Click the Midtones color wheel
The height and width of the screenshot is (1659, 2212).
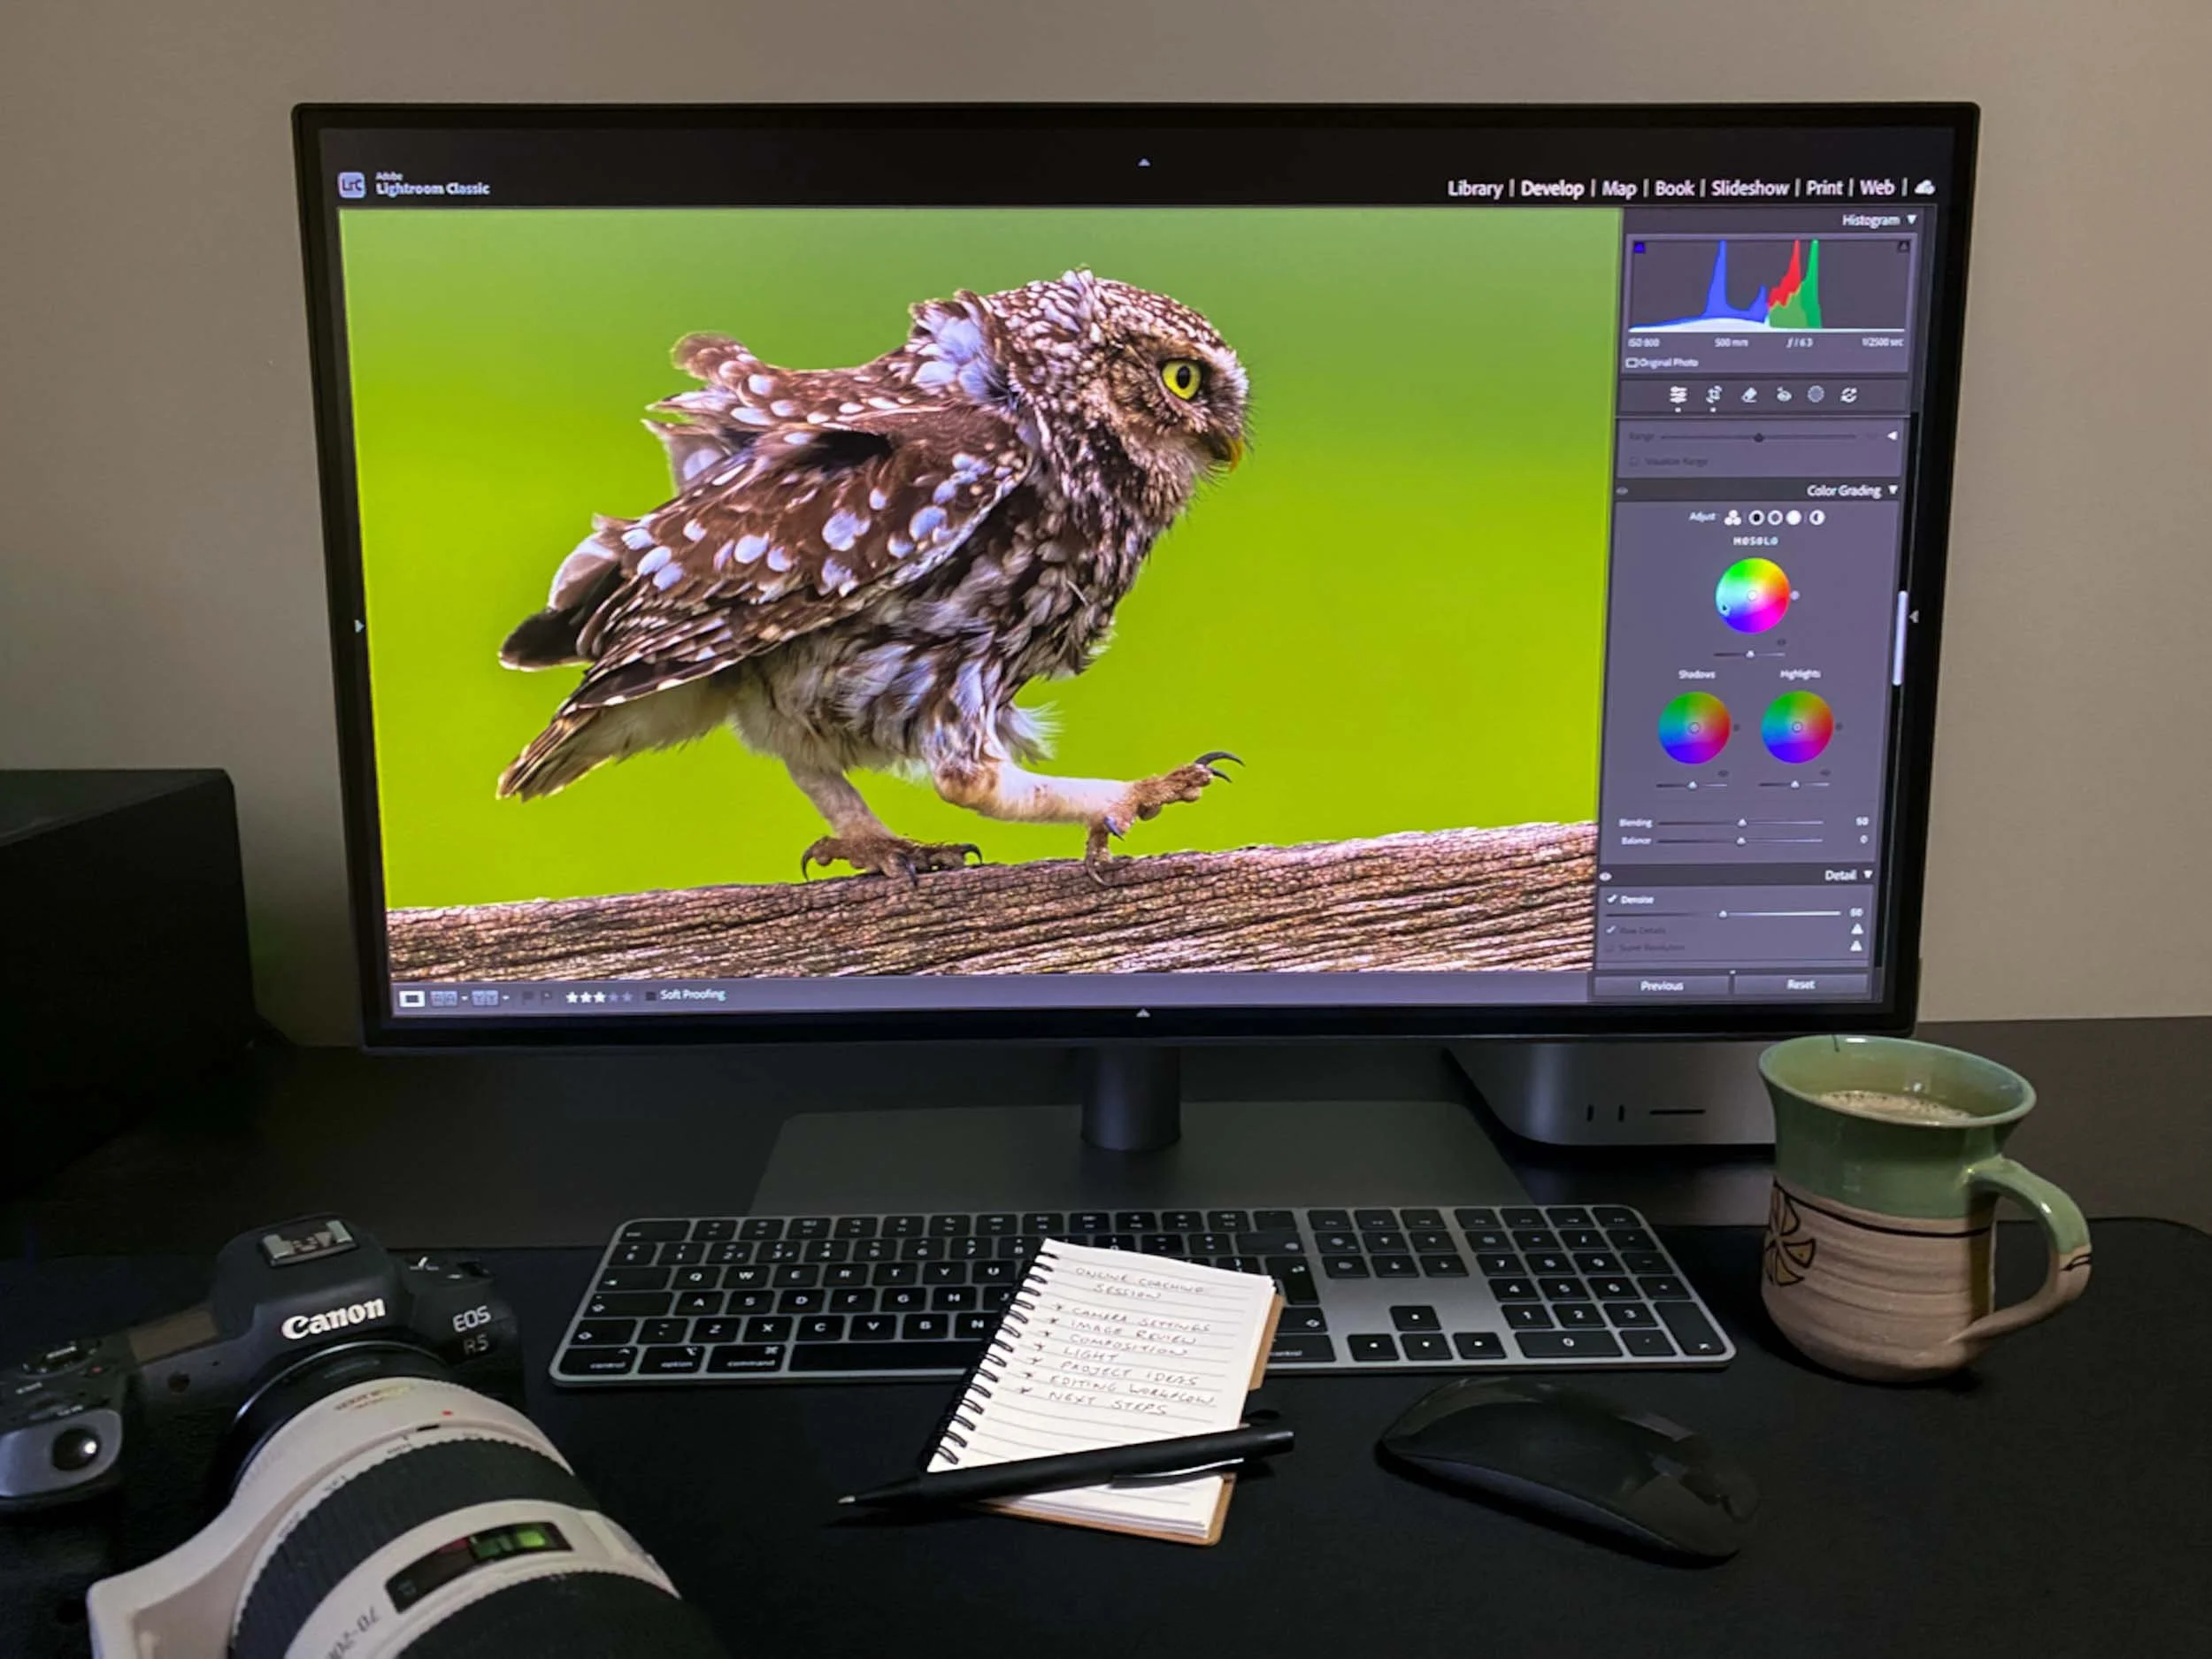(1752, 596)
